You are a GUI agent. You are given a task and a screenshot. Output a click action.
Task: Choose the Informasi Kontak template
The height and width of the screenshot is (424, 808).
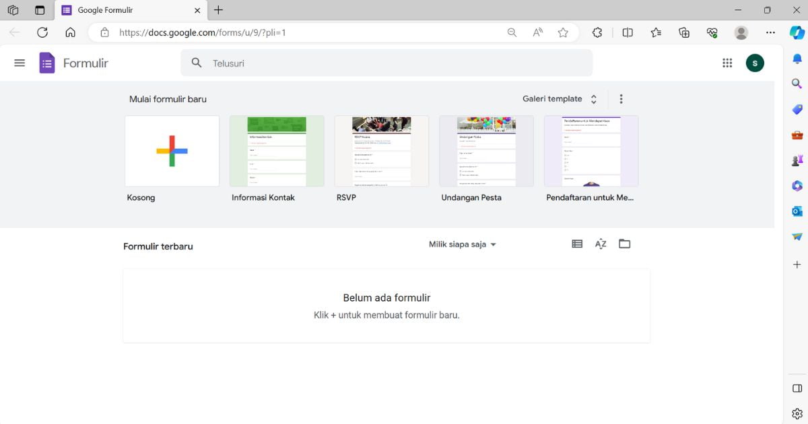tap(277, 151)
